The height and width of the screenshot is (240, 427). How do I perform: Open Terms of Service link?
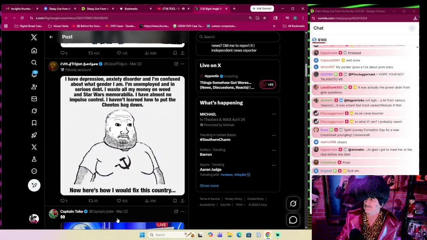point(209,199)
